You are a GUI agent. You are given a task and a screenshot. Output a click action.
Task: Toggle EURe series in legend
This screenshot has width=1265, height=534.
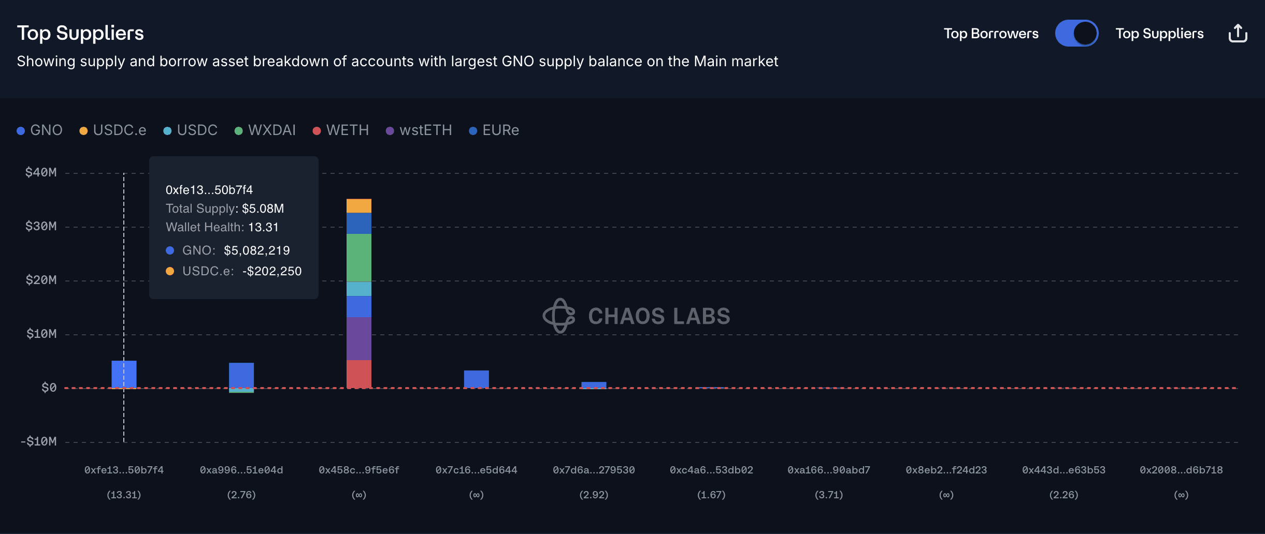[494, 130]
